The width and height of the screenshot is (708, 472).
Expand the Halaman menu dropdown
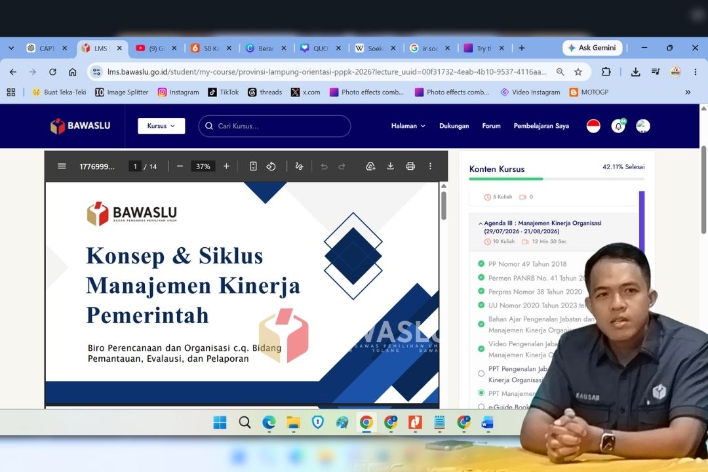pos(408,126)
